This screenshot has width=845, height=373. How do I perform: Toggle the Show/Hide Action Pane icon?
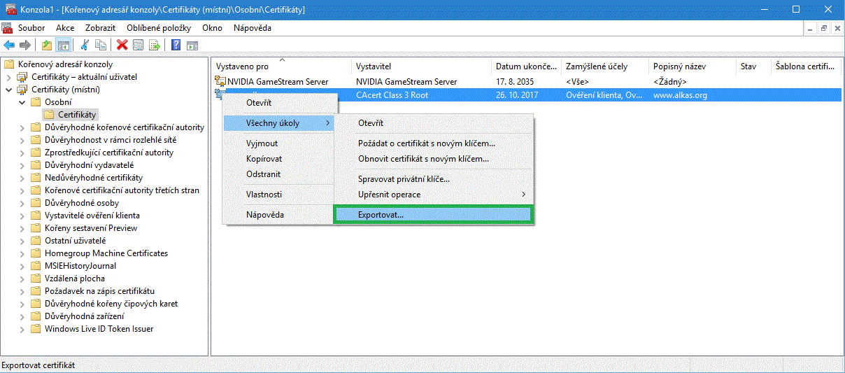(192, 45)
